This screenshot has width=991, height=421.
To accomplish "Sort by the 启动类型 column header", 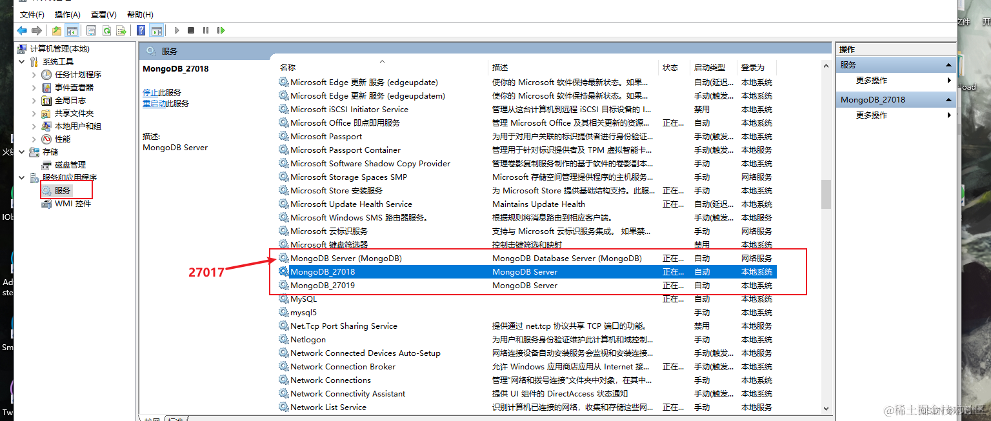I will coord(714,67).
